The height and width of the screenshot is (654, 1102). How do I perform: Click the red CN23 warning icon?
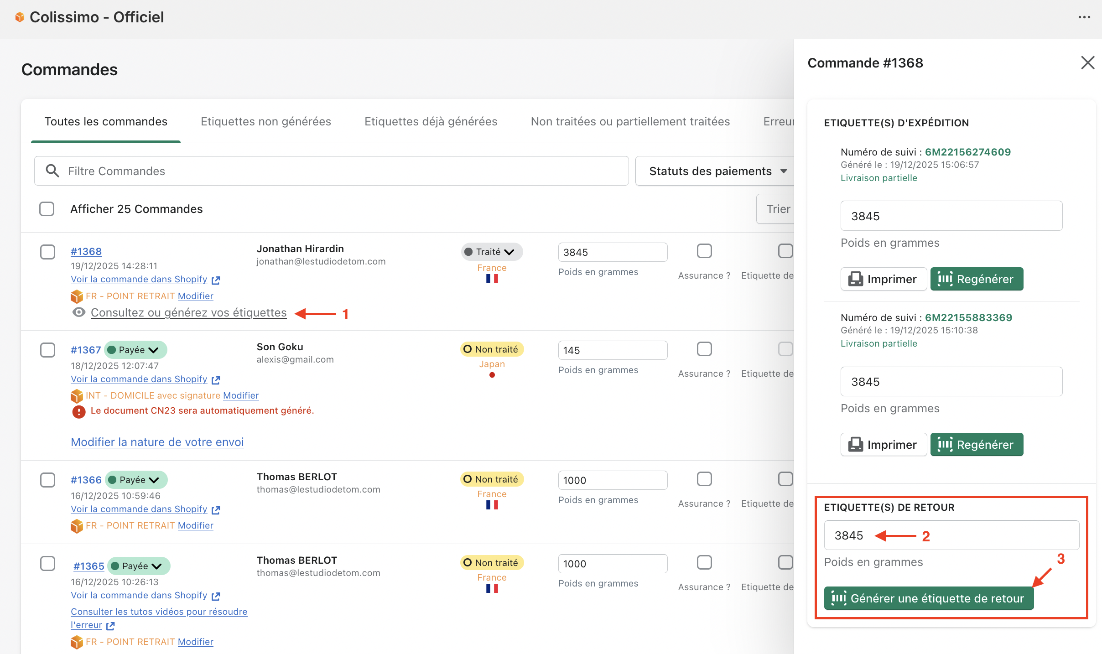[x=79, y=411]
